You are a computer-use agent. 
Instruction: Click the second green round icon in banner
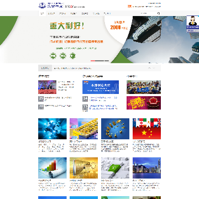pyautogui.click(x=63, y=56)
